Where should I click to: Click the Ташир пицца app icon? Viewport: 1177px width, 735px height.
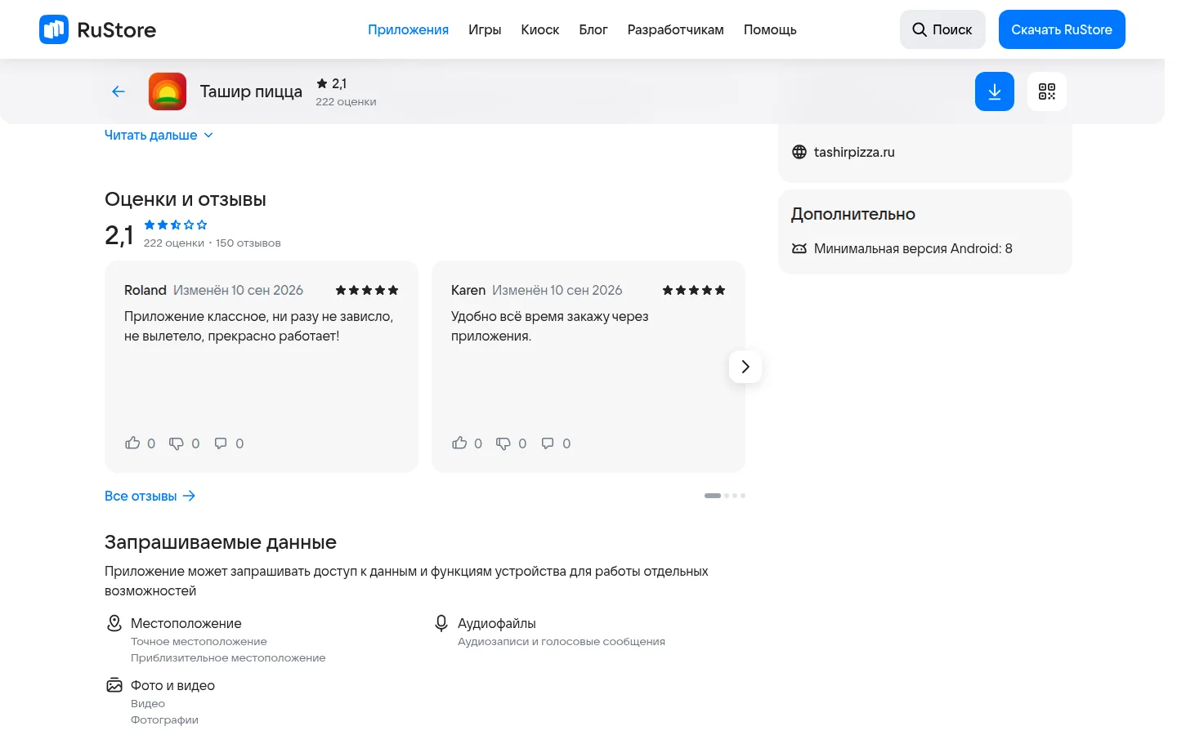tap(168, 91)
